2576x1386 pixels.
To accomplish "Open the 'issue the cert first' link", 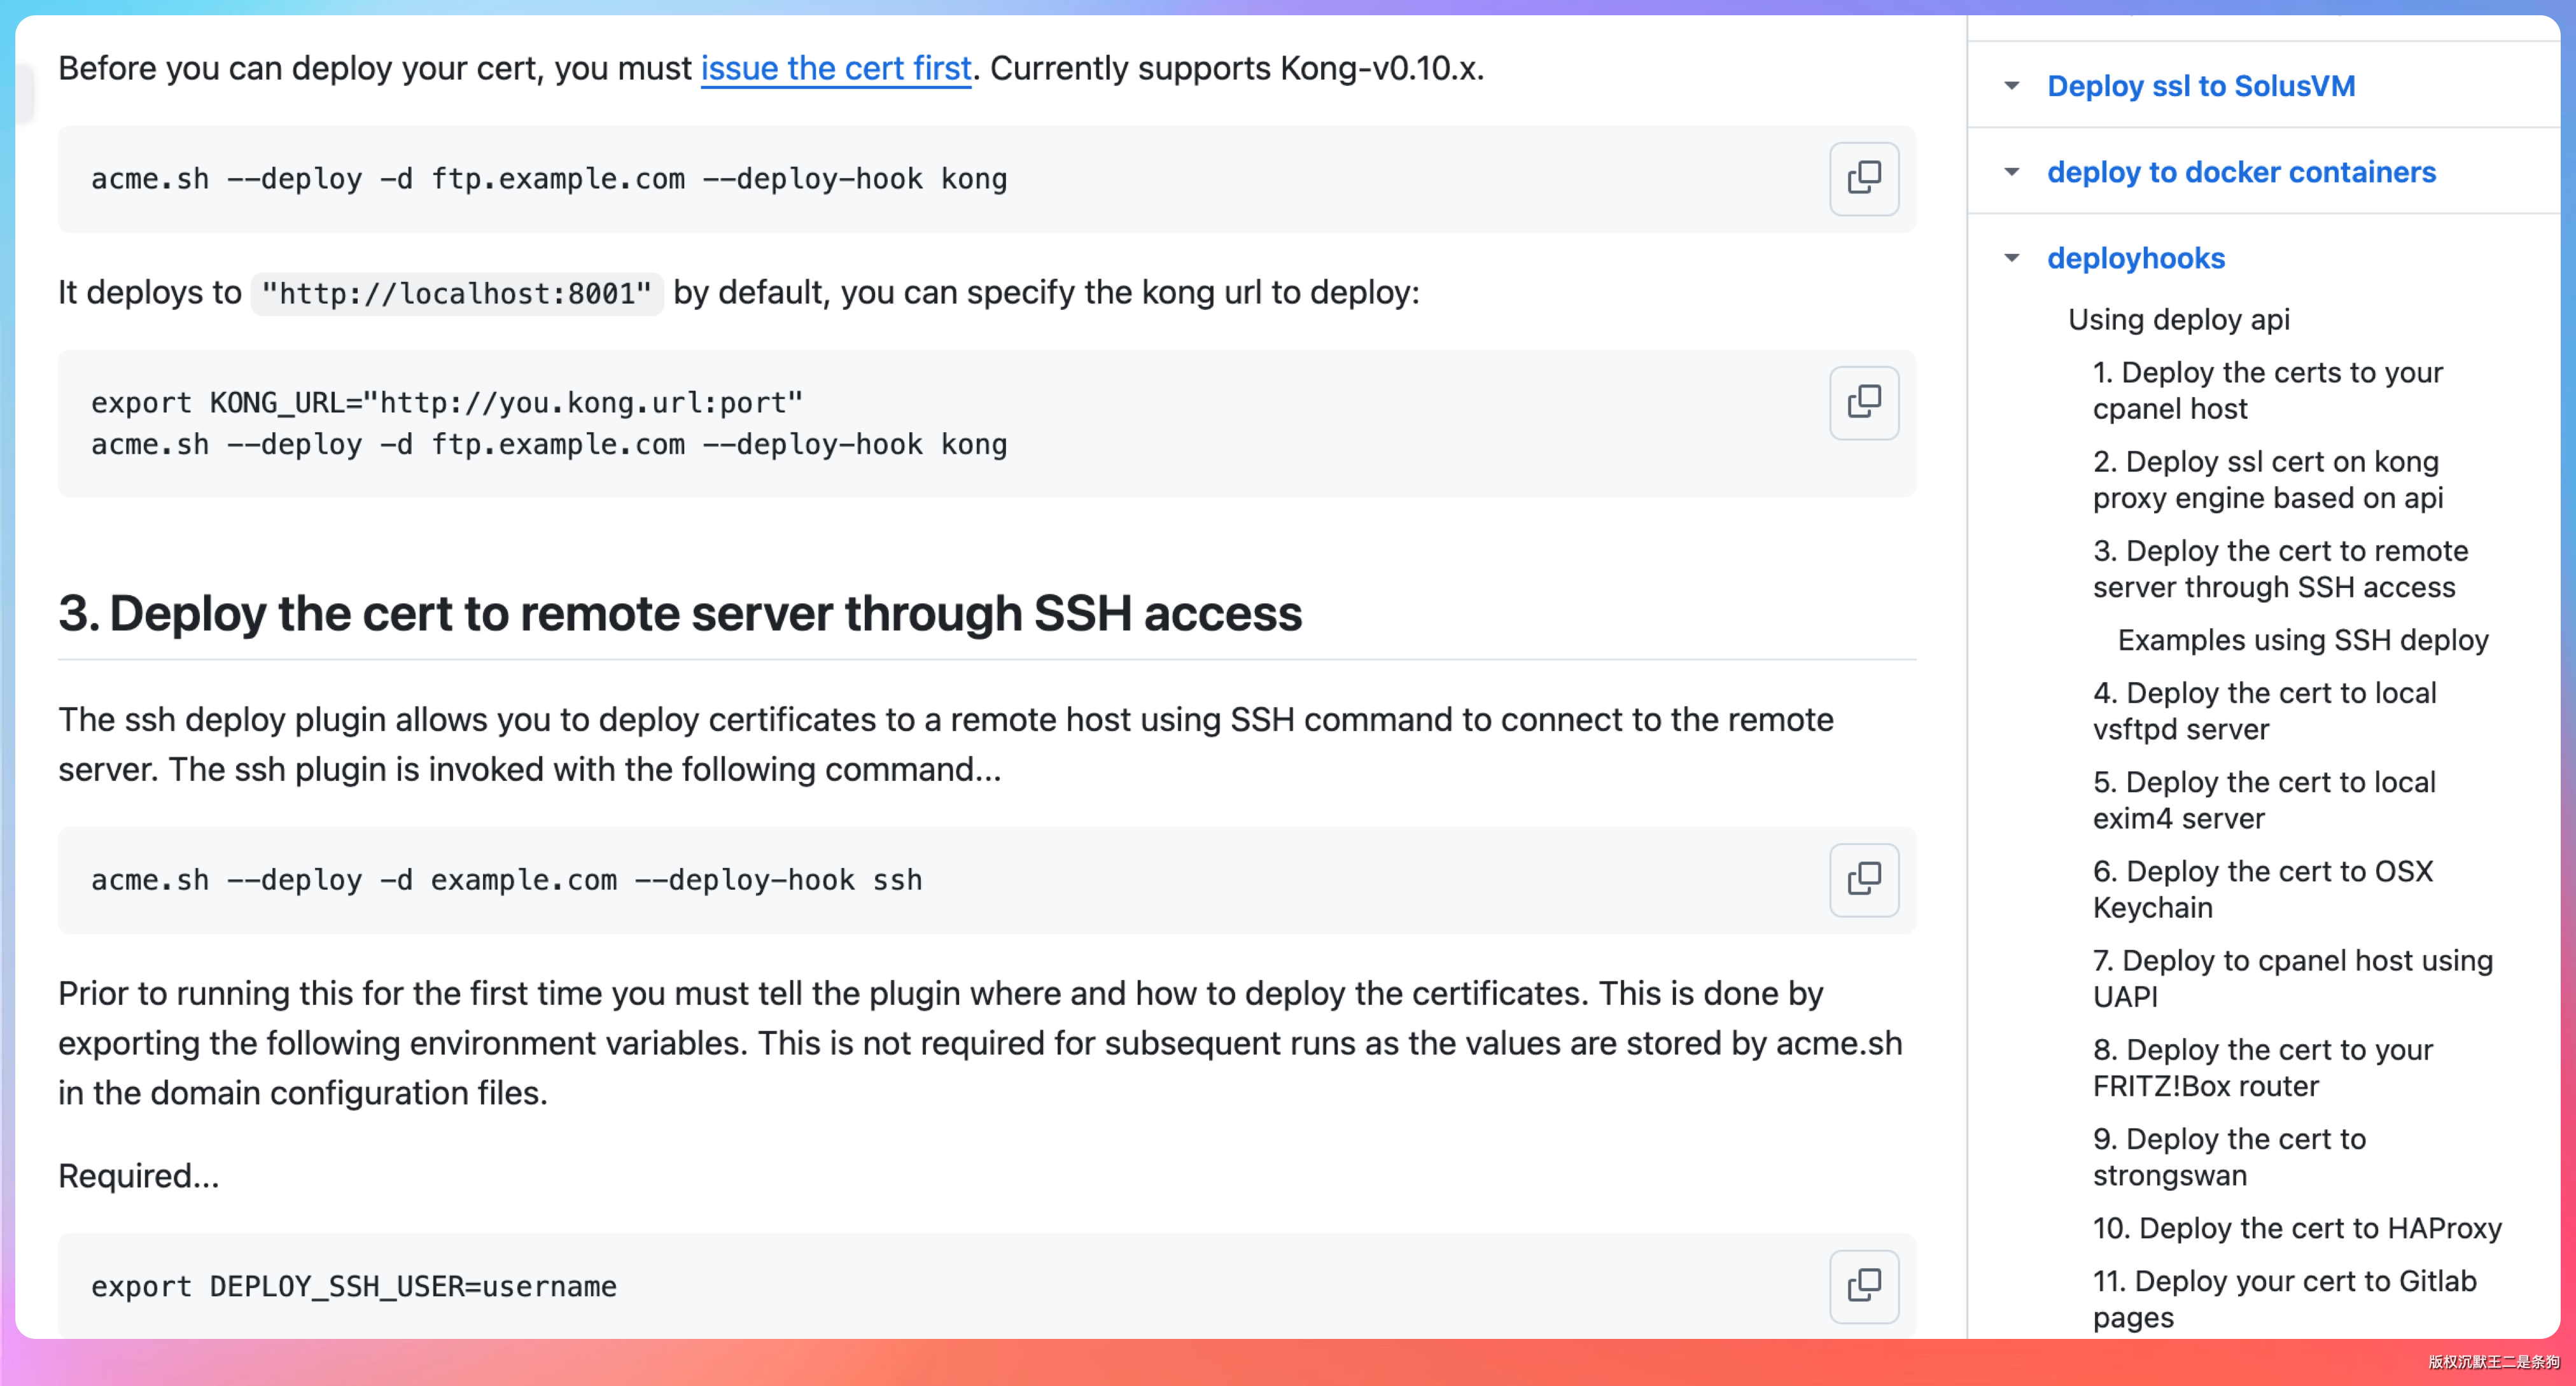I will click(x=835, y=68).
